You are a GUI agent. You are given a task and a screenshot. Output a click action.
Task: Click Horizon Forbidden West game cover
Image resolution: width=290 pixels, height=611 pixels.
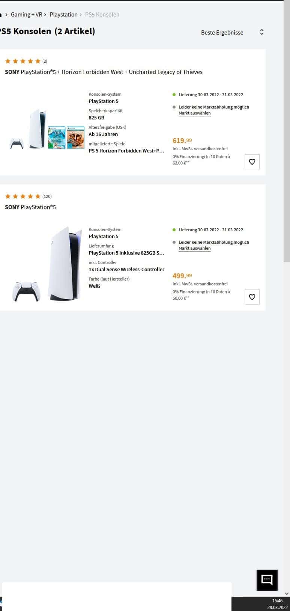click(57, 137)
